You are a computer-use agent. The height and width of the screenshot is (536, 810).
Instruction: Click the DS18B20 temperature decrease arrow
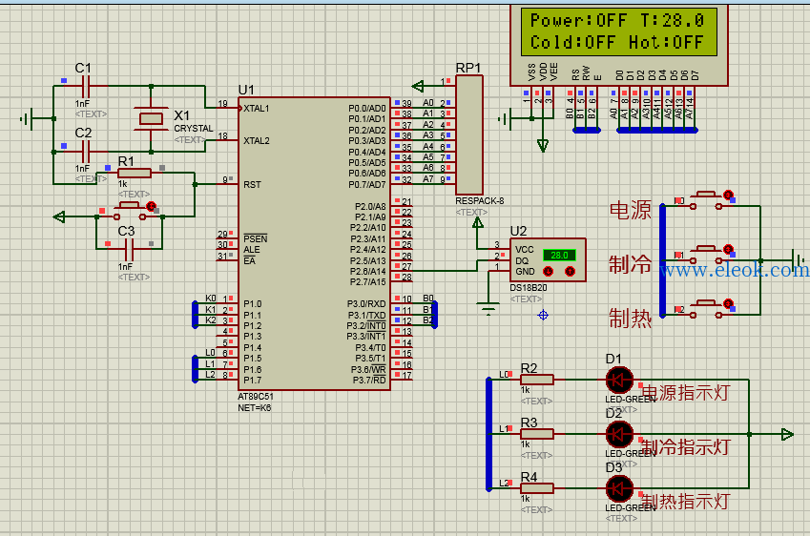coord(548,271)
